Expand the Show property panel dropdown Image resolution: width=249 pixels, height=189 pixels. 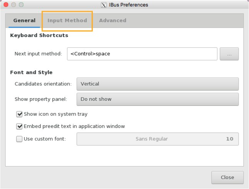158,99
